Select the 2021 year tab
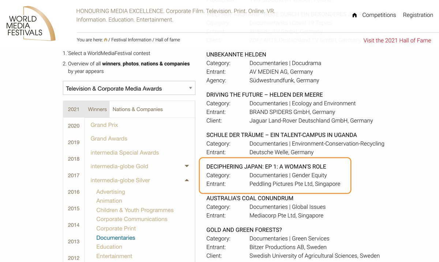The width and height of the screenshot is (439, 262). (x=74, y=109)
